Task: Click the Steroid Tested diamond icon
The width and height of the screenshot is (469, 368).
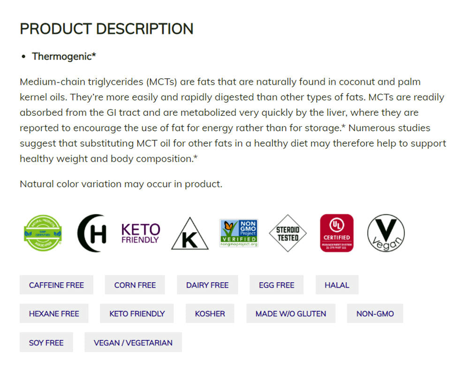Action: coord(287,233)
